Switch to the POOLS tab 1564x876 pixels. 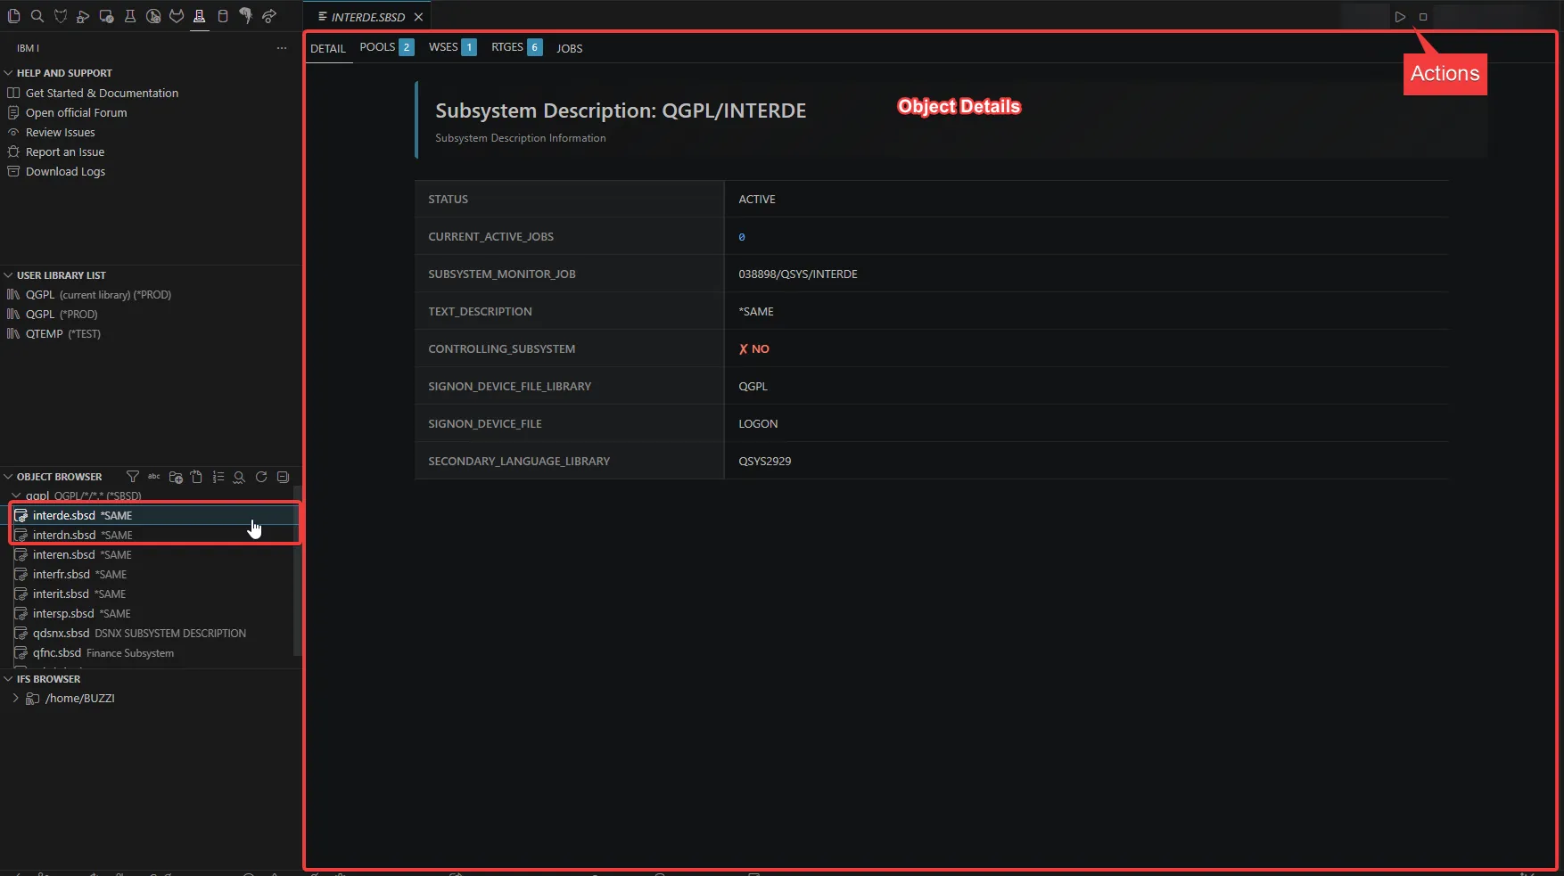pyautogui.click(x=386, y=47)
